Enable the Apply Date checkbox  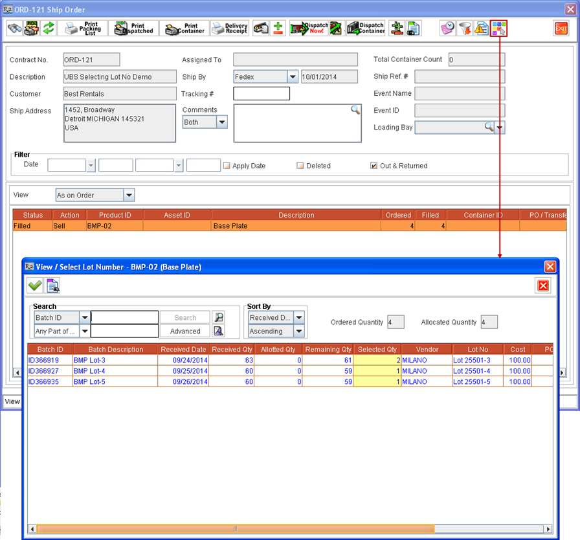227,166
